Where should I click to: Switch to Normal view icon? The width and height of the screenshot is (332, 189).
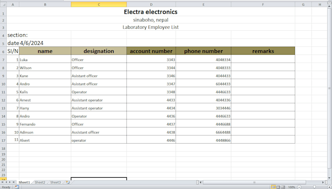tap(273, 187)
